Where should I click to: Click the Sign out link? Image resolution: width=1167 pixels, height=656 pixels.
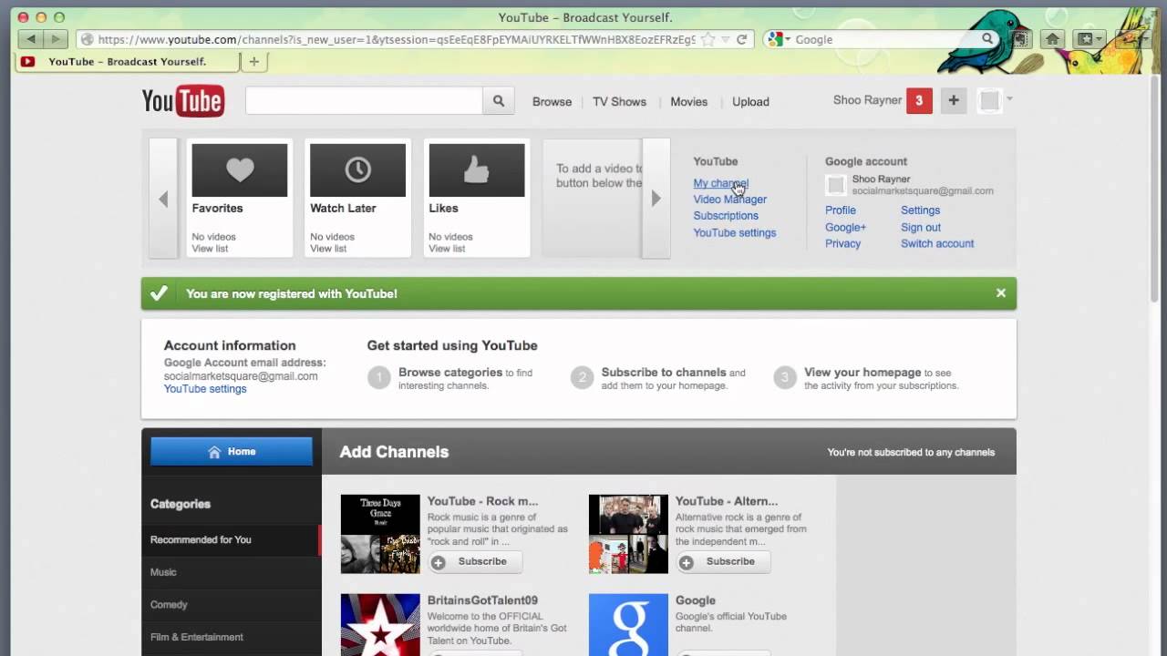[921, 228]
